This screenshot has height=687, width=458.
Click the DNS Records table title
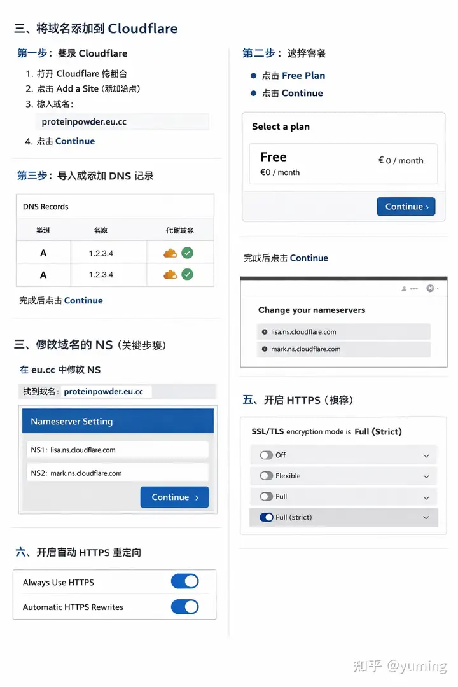pyautogui.click(x=46, y=207)
